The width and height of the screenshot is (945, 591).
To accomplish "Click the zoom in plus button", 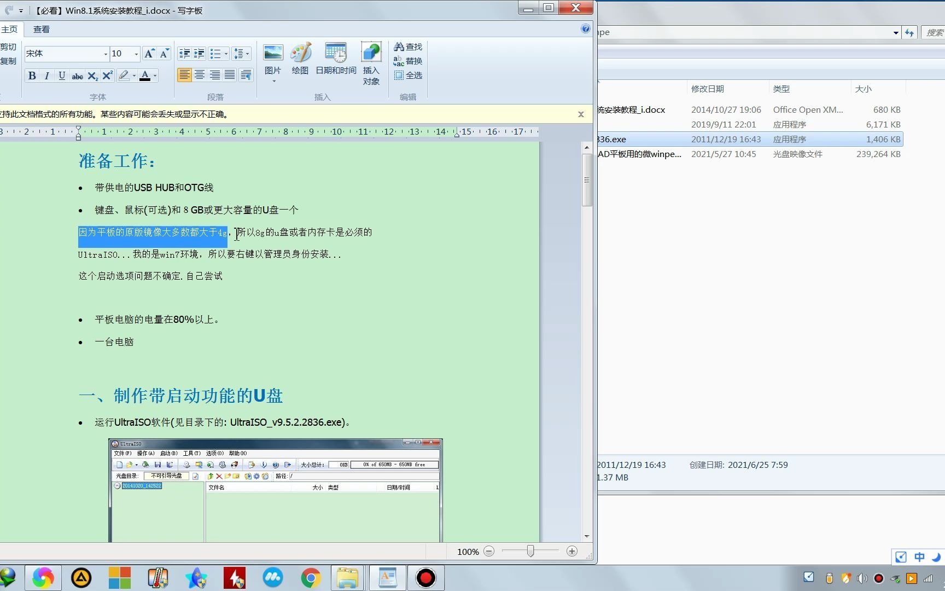I will point(572,551).
